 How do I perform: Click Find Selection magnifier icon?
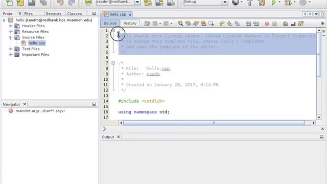pyautogui.click(x=180, y=24)
